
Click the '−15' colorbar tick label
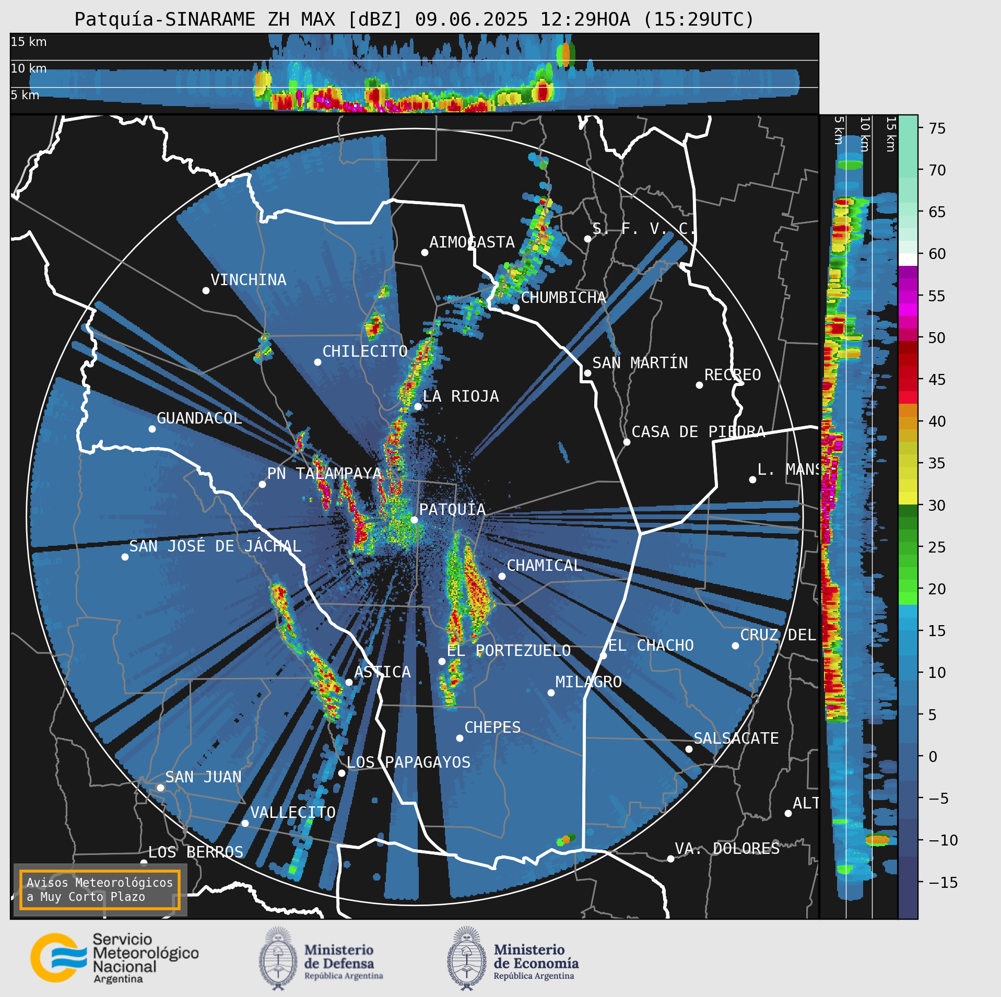944,883
